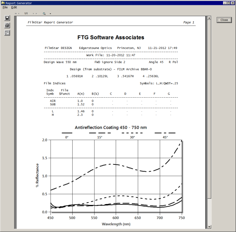Click the 'Wavelength (nm)' axis label
The image size is (236, 232).
pyautogui.click(x=116, y=224)
